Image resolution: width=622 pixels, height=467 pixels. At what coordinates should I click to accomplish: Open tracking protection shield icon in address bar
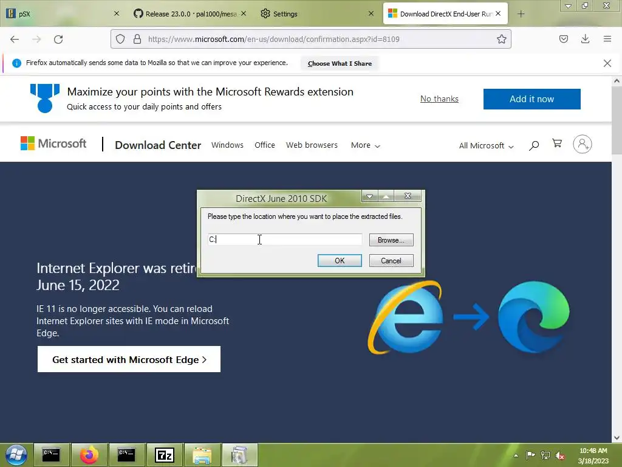[120, 39]
